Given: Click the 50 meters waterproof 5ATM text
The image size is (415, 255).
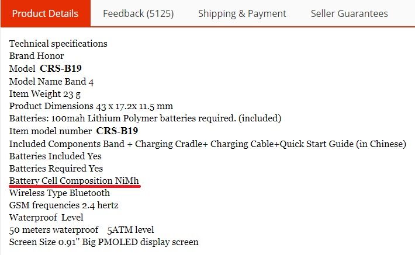Looking at the screenshot, I should (x=81, y=230).
